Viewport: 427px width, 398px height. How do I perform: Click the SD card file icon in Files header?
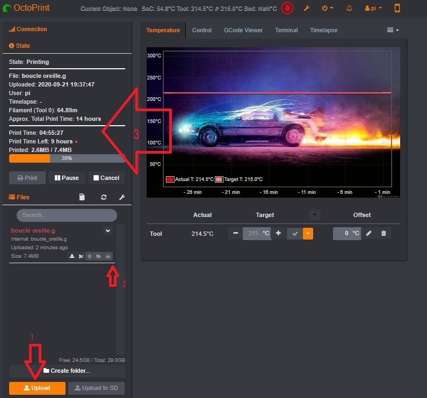pos(82,197)
